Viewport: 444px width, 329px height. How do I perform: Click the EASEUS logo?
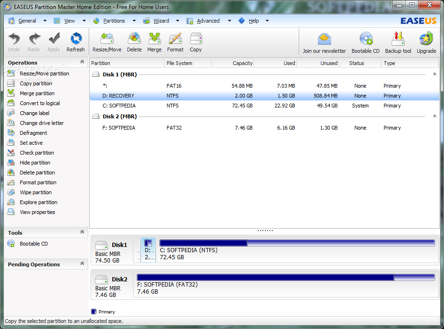[x=418, y=21]
